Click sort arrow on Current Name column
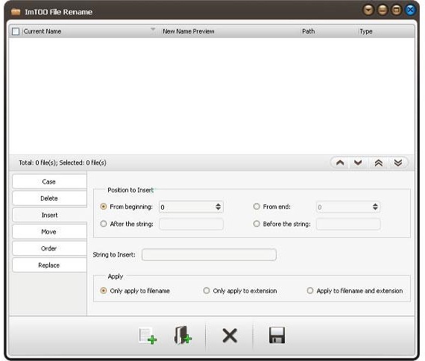This screenshot has width=425, height=361. point(153,29)
